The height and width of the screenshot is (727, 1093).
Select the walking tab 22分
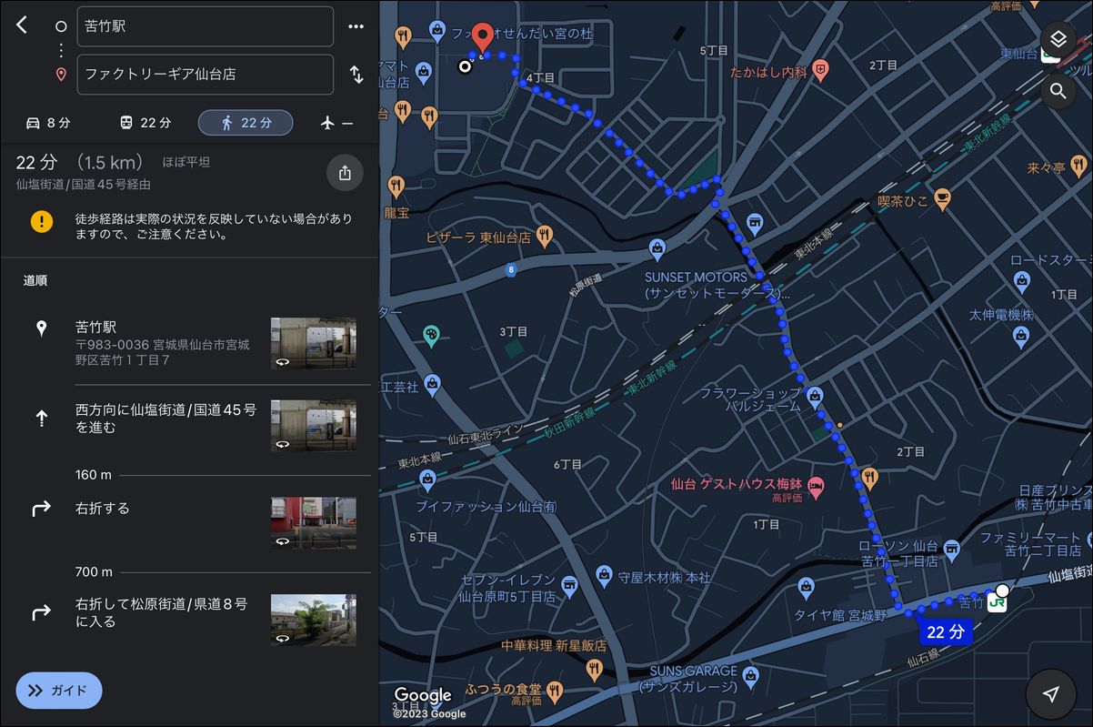click(x=246, y=123)
